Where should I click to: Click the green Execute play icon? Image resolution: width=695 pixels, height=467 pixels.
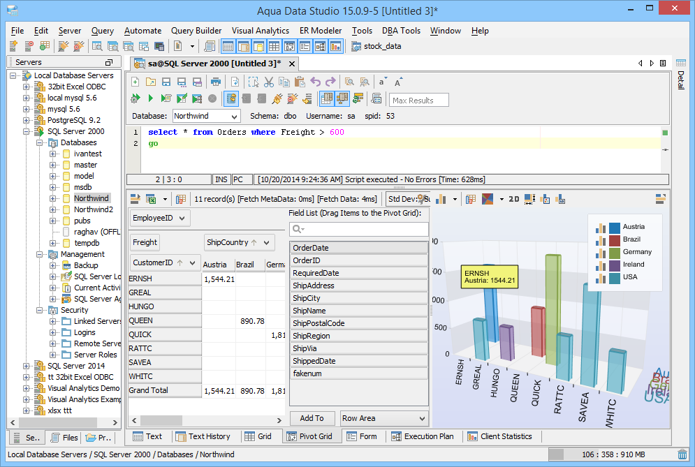151,98
